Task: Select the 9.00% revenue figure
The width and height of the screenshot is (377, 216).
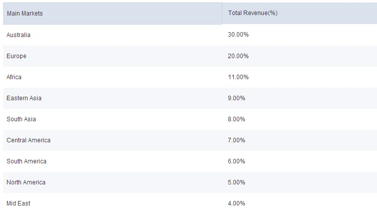Action: click(236, 98)
